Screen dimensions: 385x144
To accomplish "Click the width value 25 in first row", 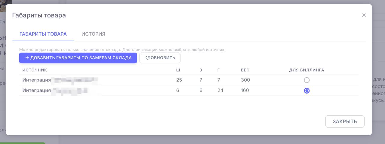I will click(179, 80).
